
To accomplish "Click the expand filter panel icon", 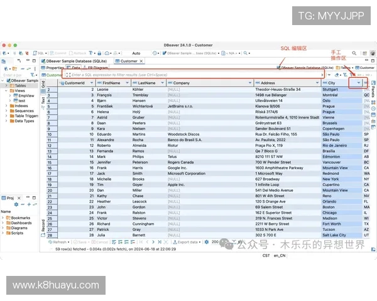I will pyautogui.click(x=68, y=75).
